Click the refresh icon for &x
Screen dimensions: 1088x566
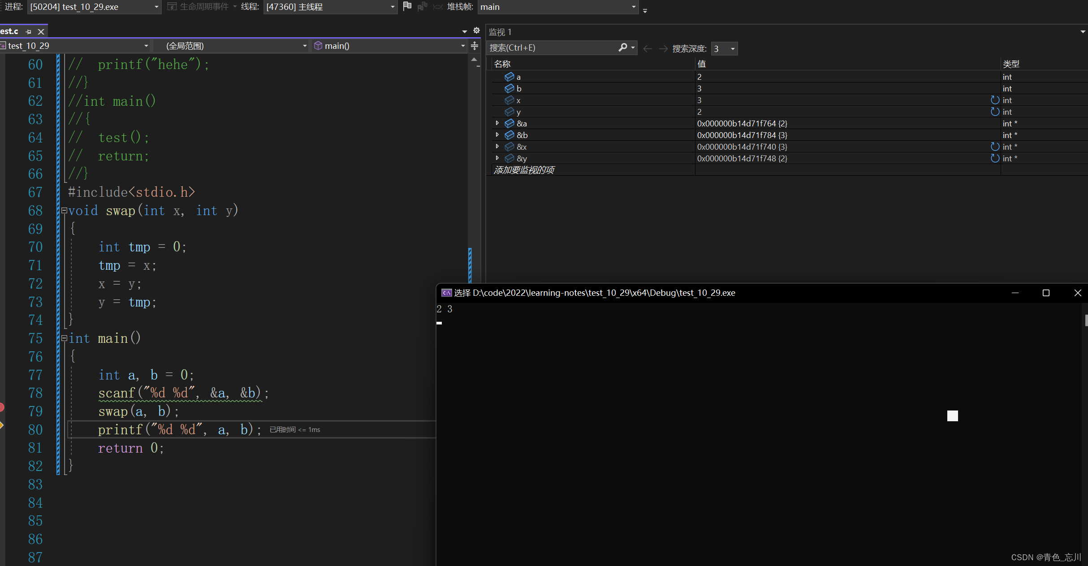[995, 147]
